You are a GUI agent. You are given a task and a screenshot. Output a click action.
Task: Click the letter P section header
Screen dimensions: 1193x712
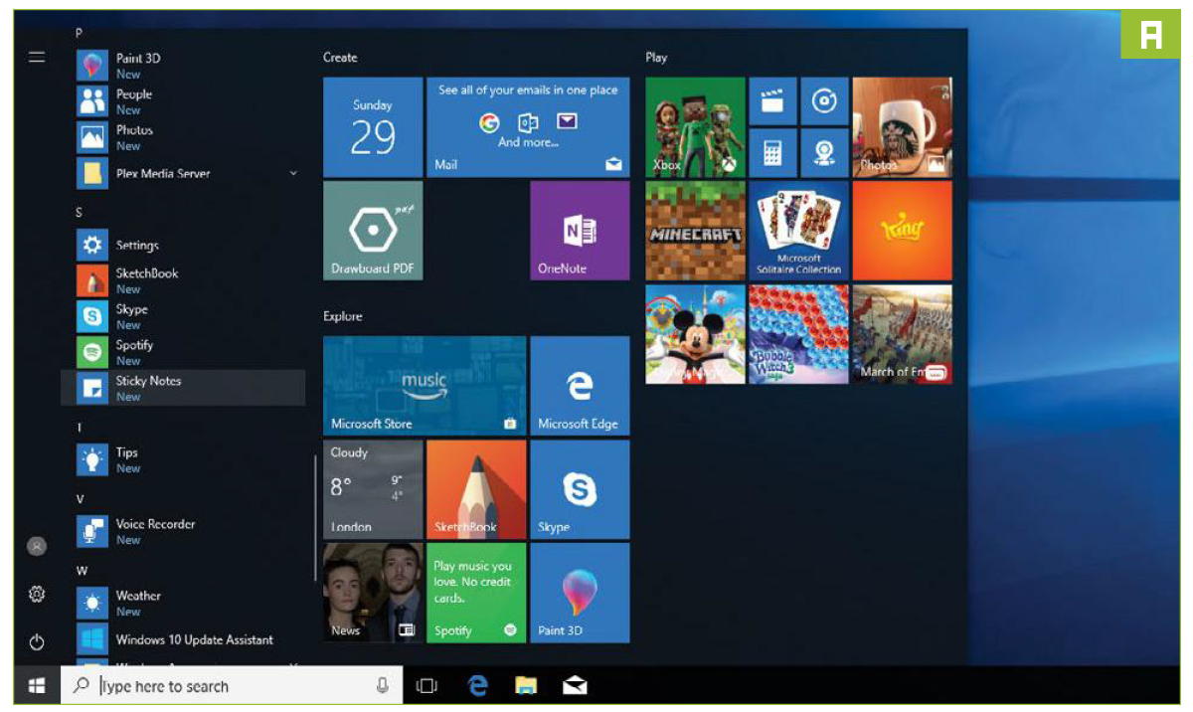pos(80,34)
